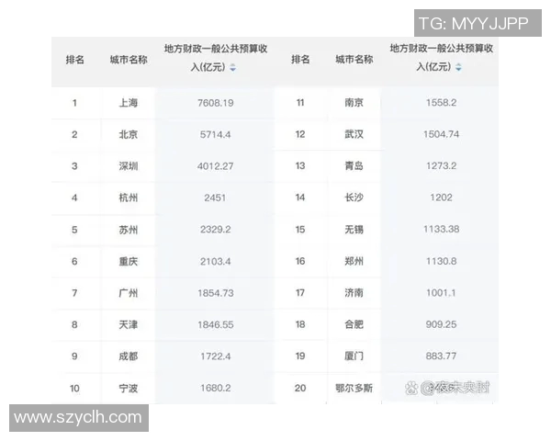Viewport: 551px width, 441px height.
Task: Select city name 宁波
Action: point(129,389)
